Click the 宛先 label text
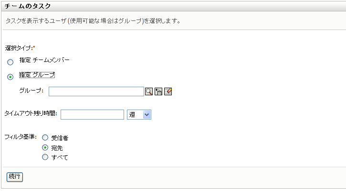Viewport: 346px width, 192px height. [x=57, y=148]
